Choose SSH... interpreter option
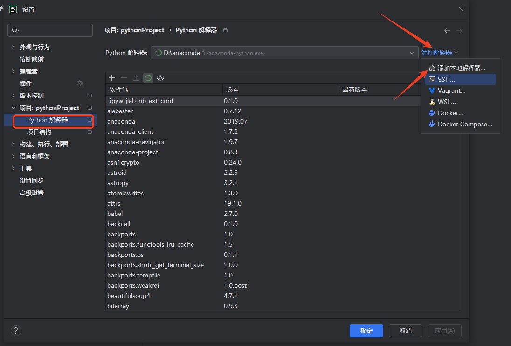Screen dimensions: 511x346 coord(460,79)
